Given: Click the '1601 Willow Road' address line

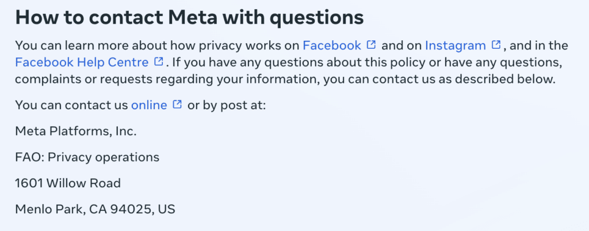Looking at the screenshot, I should pyautogui.click(x=68, y=183).
